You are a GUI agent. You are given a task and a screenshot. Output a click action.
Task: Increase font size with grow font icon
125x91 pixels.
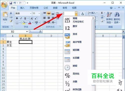click(32, 18)
